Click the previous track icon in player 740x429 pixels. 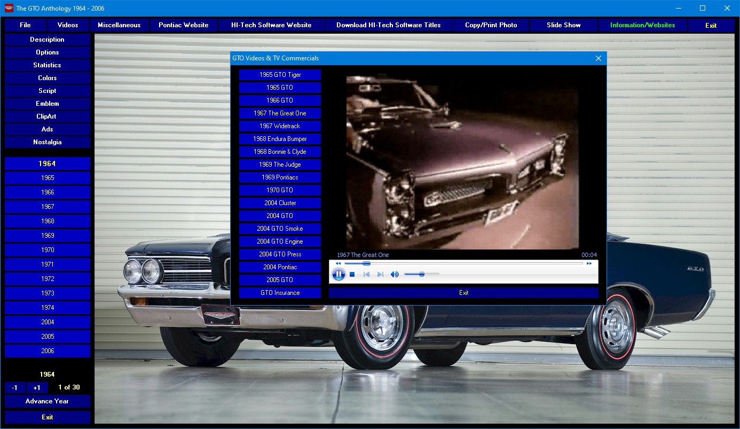point(366,274)
